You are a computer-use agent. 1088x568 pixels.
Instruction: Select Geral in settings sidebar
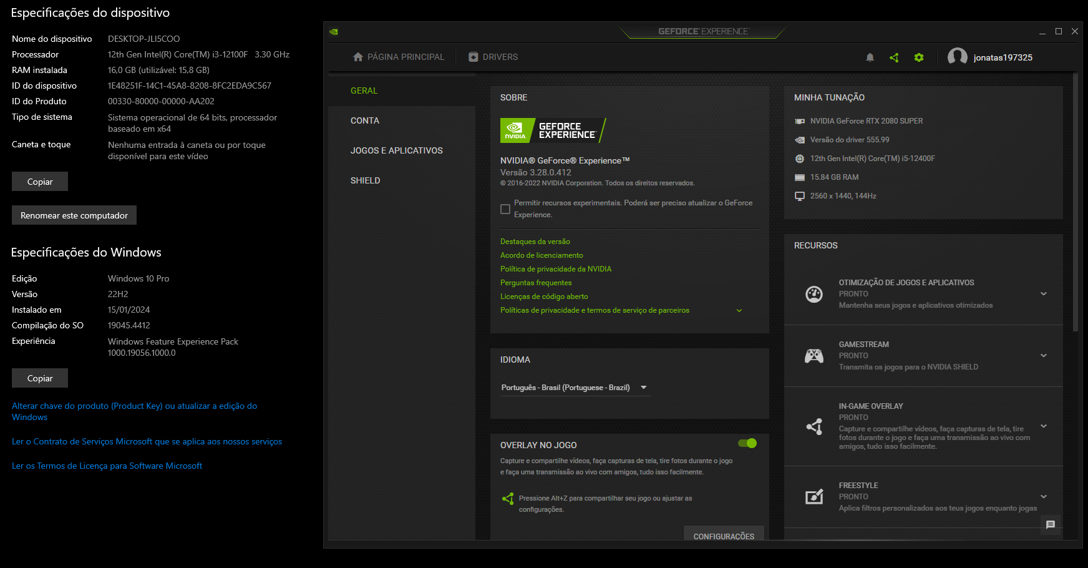[x=402, y=91]
